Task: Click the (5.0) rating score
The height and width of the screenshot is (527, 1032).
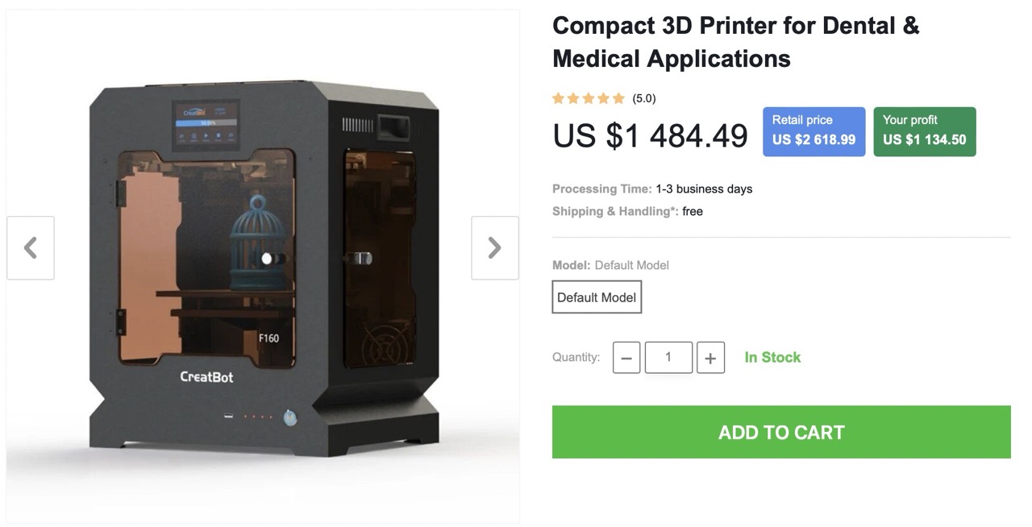Action: (644, 98)
